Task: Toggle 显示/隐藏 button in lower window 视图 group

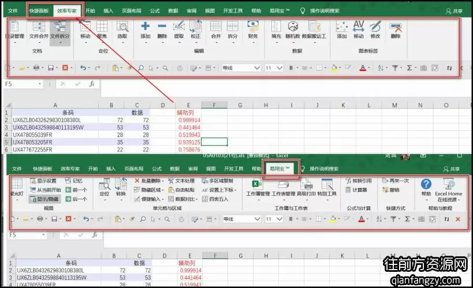Action: tap(44, 199)
